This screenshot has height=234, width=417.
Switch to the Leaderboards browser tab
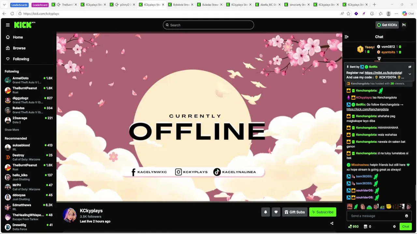pyautogui.click(x=20, y=5)
